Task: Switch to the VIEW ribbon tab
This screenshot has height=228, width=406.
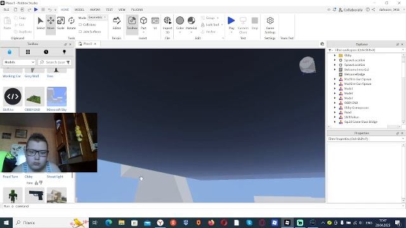Action: (x=122, y=9)
